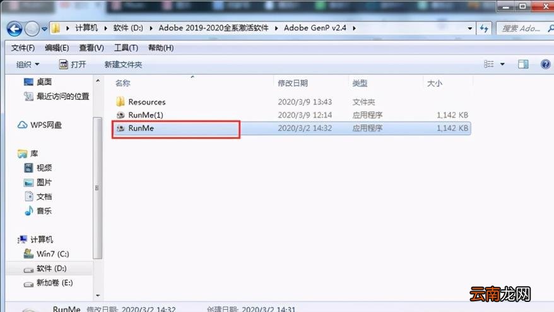Sort by the 大小 column header
The width and height of the screenshot is (554, 312).
click(x=435, y=83)
